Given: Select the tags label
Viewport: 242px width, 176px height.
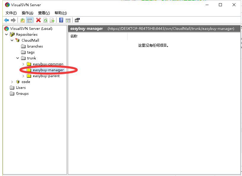Looking at the screenshot, I should pos(31,52).
